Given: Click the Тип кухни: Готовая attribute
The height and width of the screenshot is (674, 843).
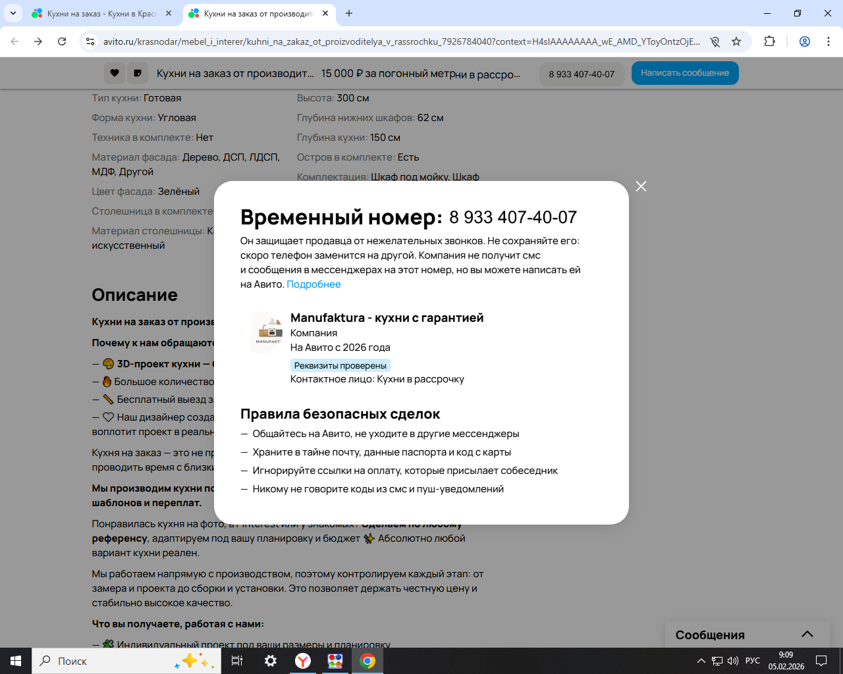Looking at the screenshot, I should pos(136,98).
